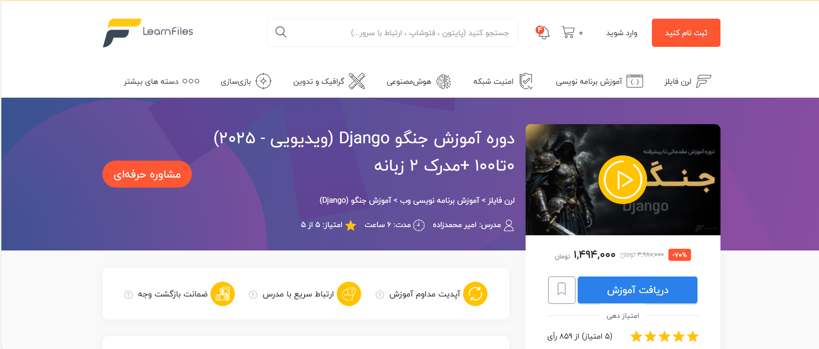The width and height of the screenshot is (819, 349).
Task: Click the programming tutorials code icon
Action: (635, 81)
